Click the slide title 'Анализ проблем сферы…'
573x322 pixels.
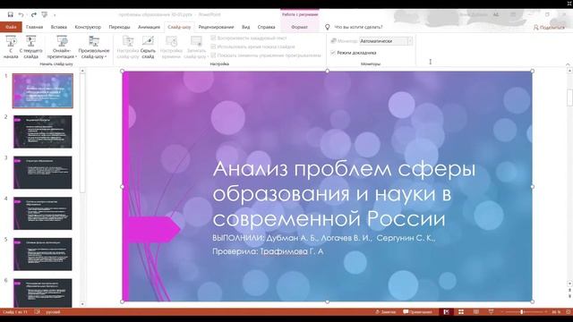tap(344, 193)
